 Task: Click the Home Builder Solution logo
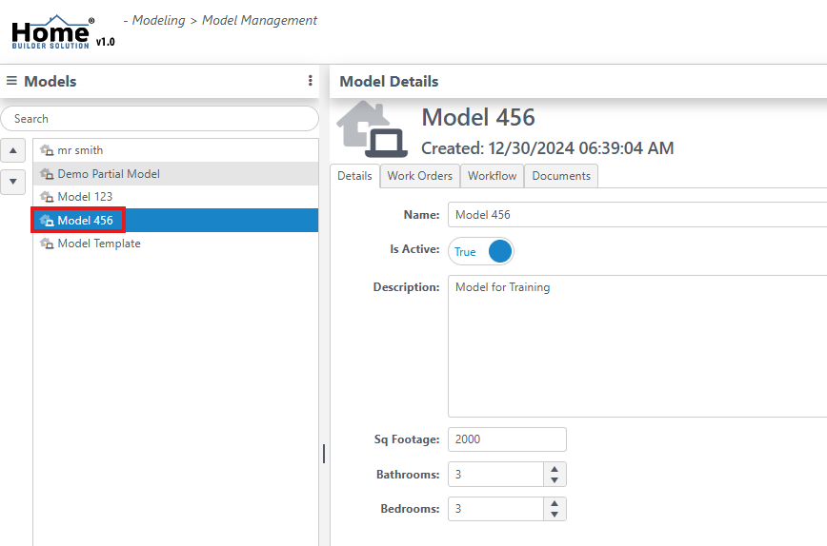52,32
